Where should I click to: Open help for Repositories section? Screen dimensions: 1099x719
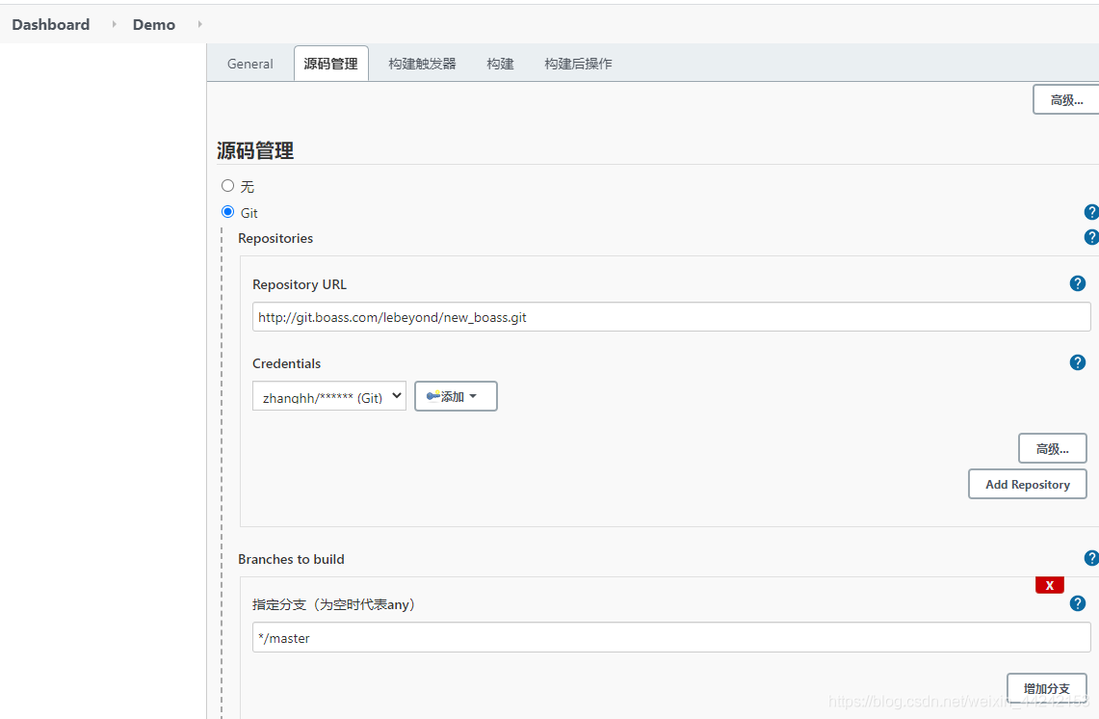[1091, 237]
